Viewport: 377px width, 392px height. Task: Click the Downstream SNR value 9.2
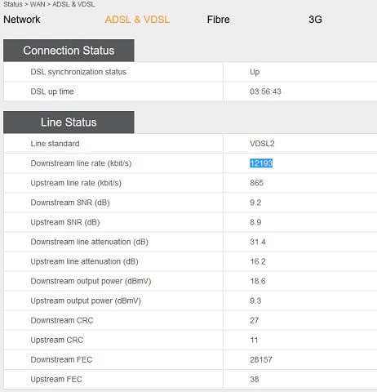(x=255, y=203)
